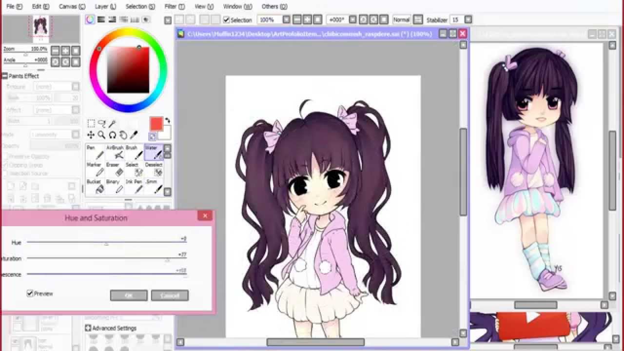
Task: Select the Brush tool
Action: pos(134,152)
